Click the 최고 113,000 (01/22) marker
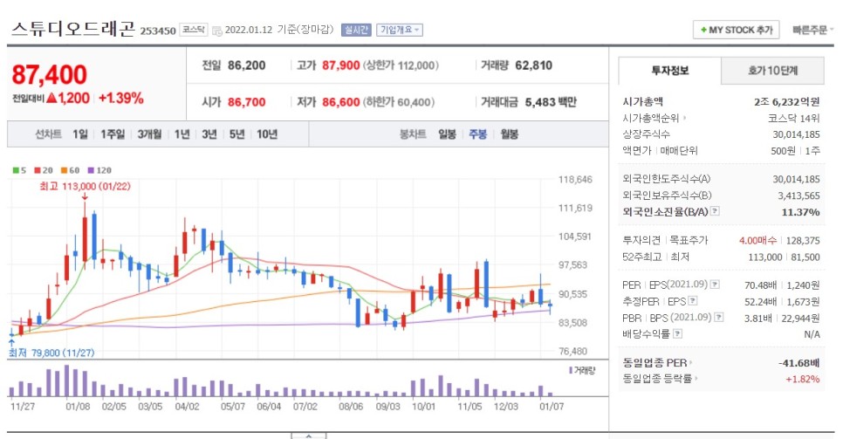The image size is (843, 439). [x=85, y=186]
